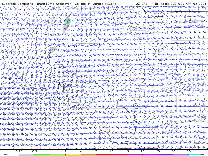Click the "0.5" legend value label
Screen dimensions: 208x156
[35, 151]
